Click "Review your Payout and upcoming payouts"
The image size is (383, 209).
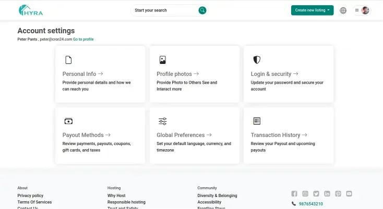pyautogui.click(x=283, y=147)
